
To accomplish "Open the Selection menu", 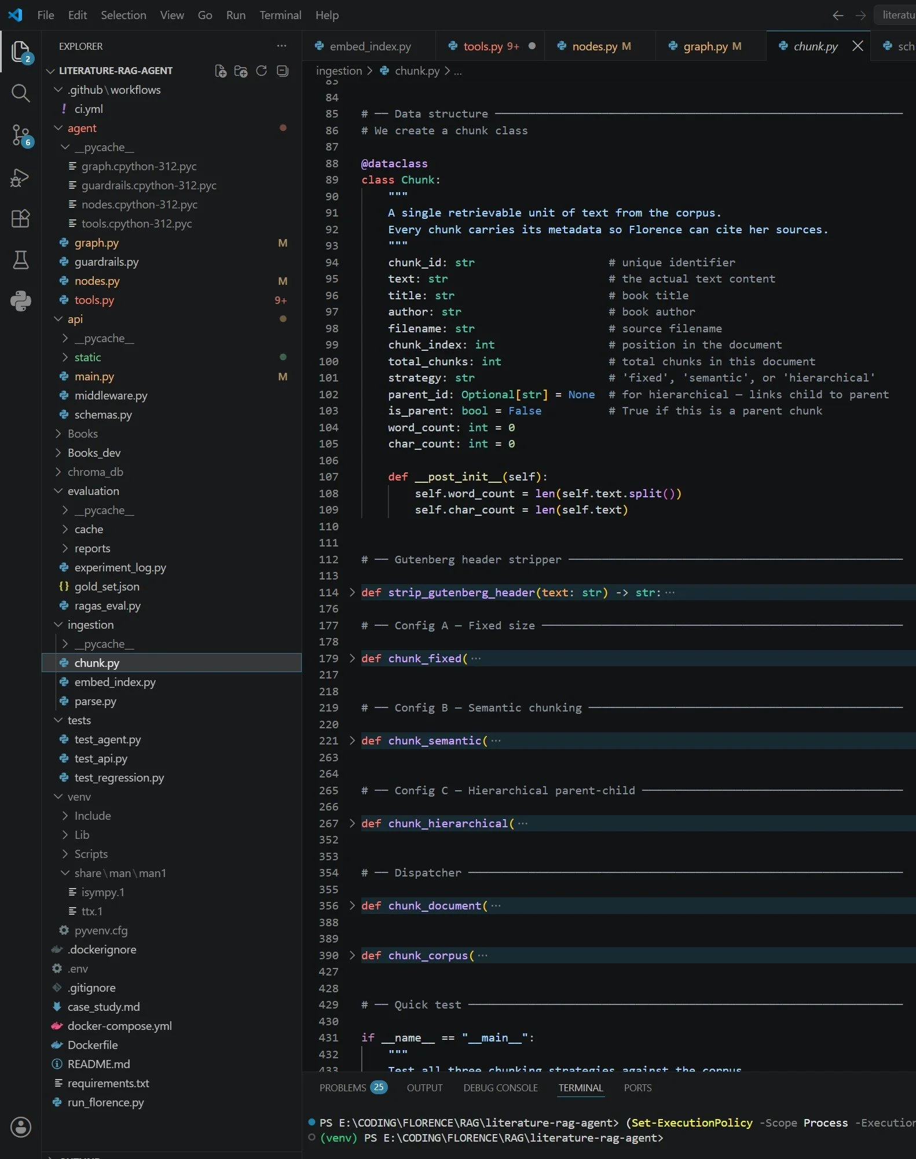I will tap(123, 15).
